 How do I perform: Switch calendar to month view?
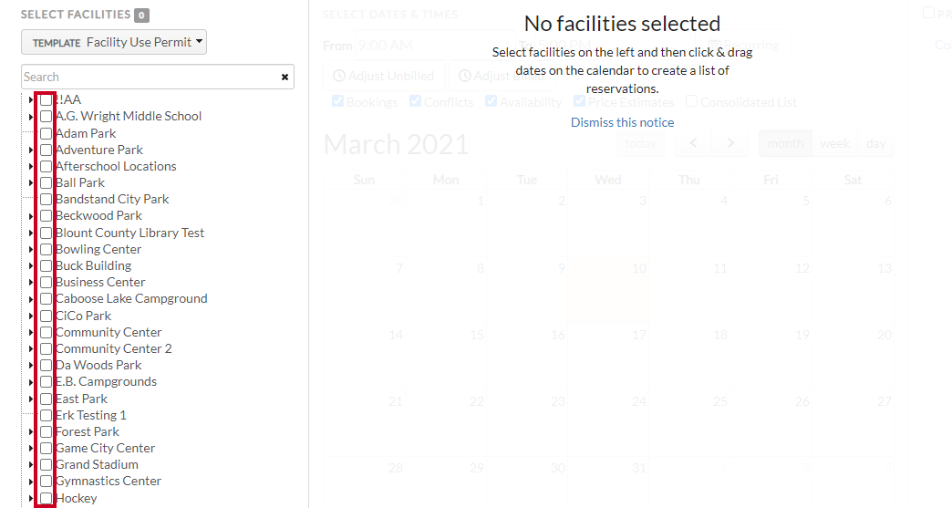tap(785, 144)
